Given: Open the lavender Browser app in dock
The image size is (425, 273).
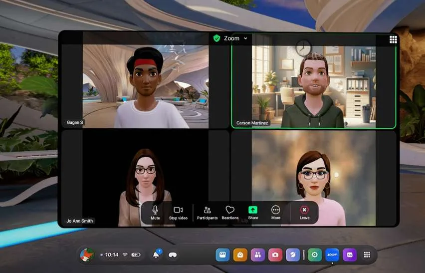Looking at the screenshot, I should 293,255.
